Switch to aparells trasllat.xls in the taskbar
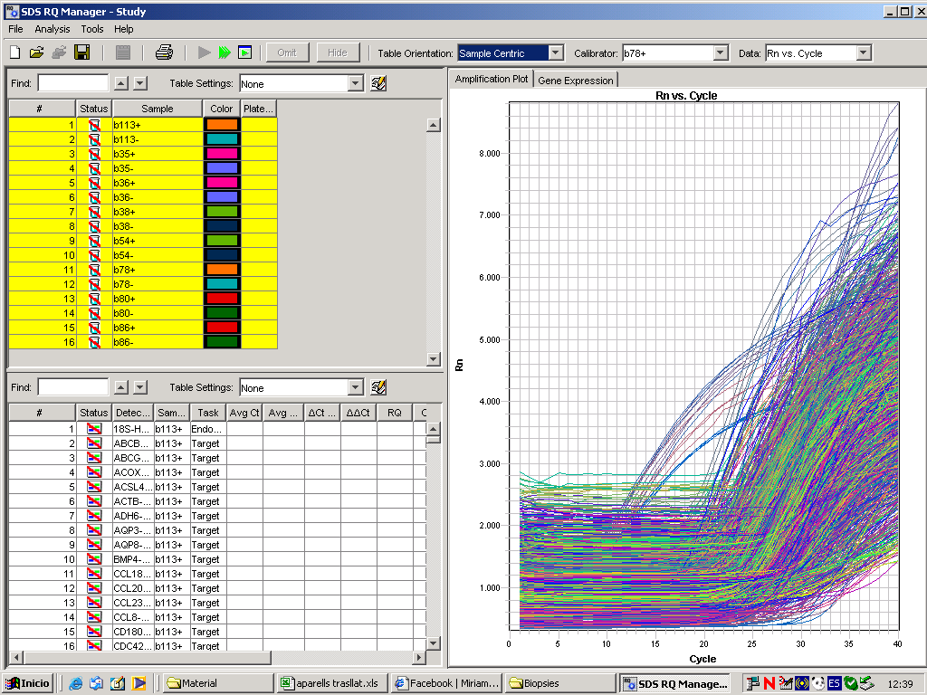Viewport: 927px width, 695px height. pyautogui.click(x=332, y=683)
